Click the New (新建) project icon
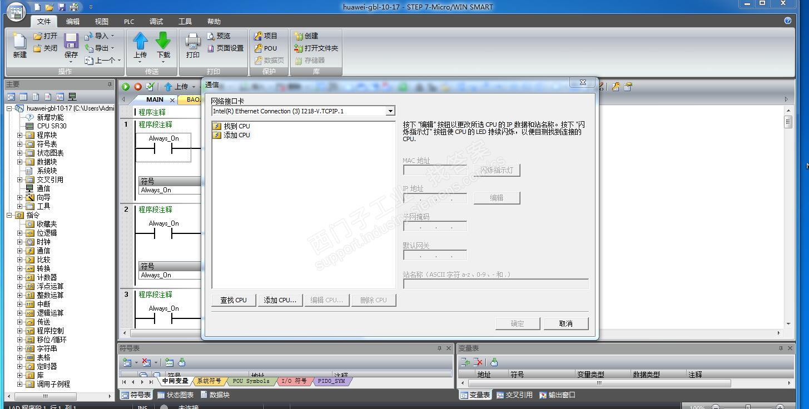This screenshot has width=809, height=409. 19,41
